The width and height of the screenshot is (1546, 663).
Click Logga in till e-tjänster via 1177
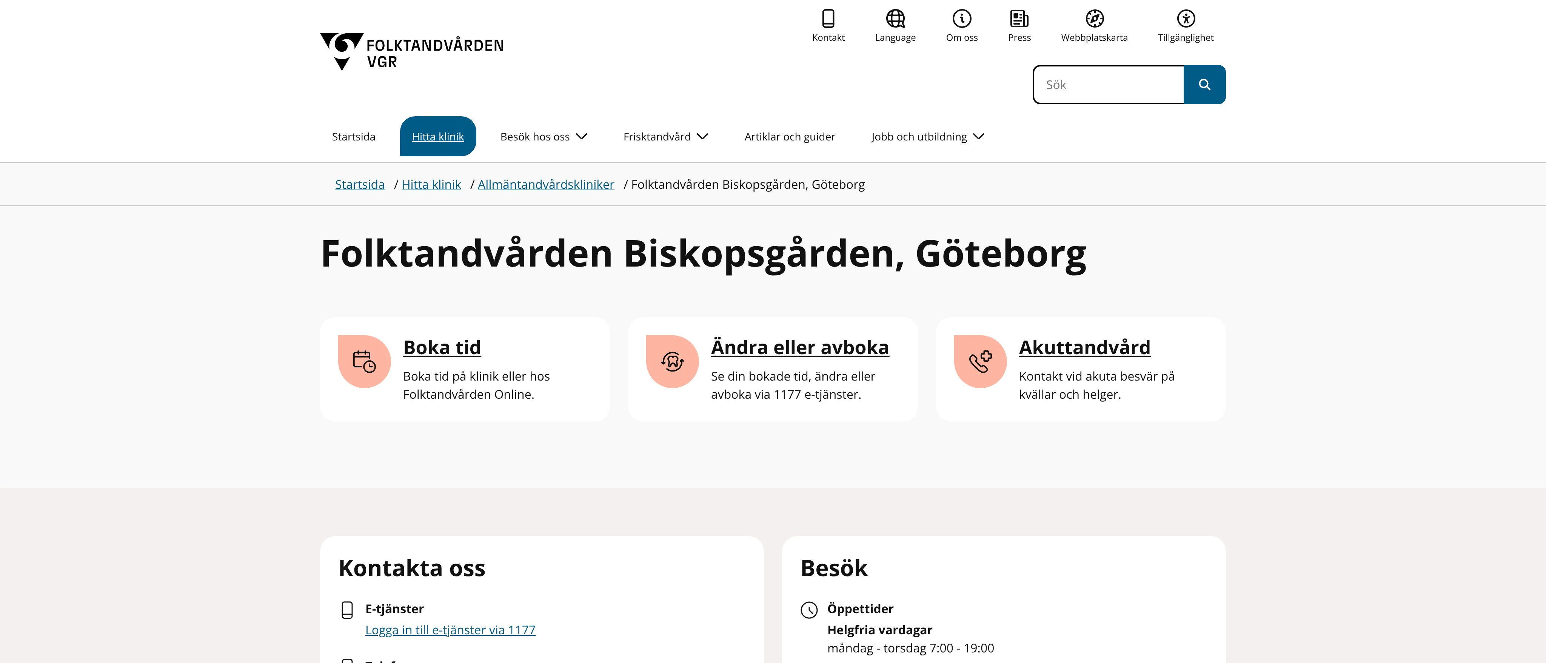(x=450, y=630)
